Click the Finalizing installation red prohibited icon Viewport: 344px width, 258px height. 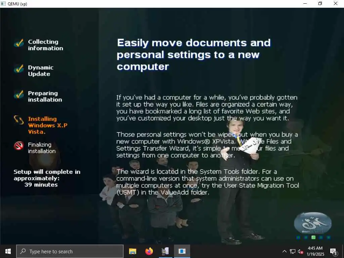click(x=19, y=146)
